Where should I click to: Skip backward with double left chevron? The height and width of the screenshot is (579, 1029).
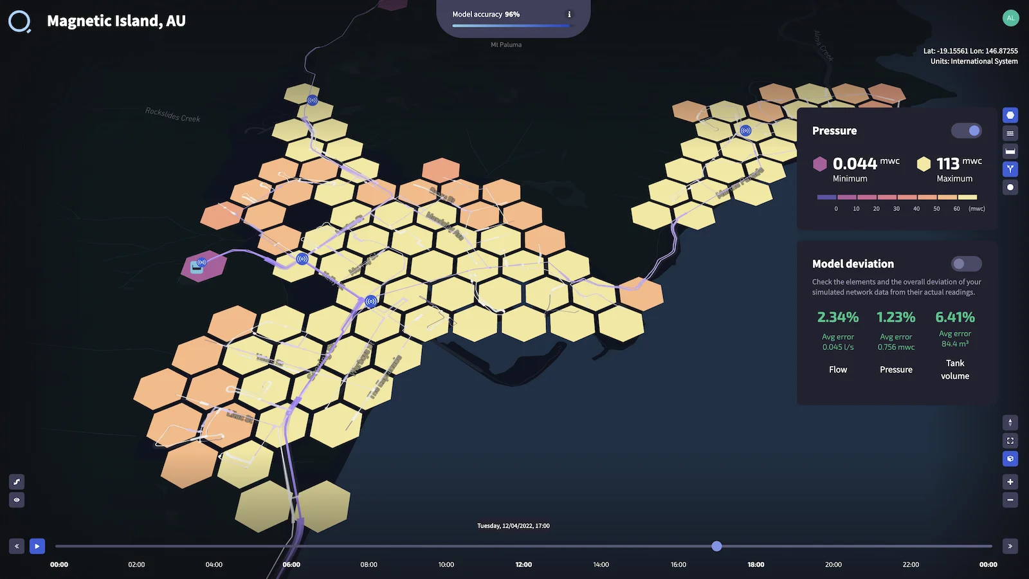(x=17, y=546)
